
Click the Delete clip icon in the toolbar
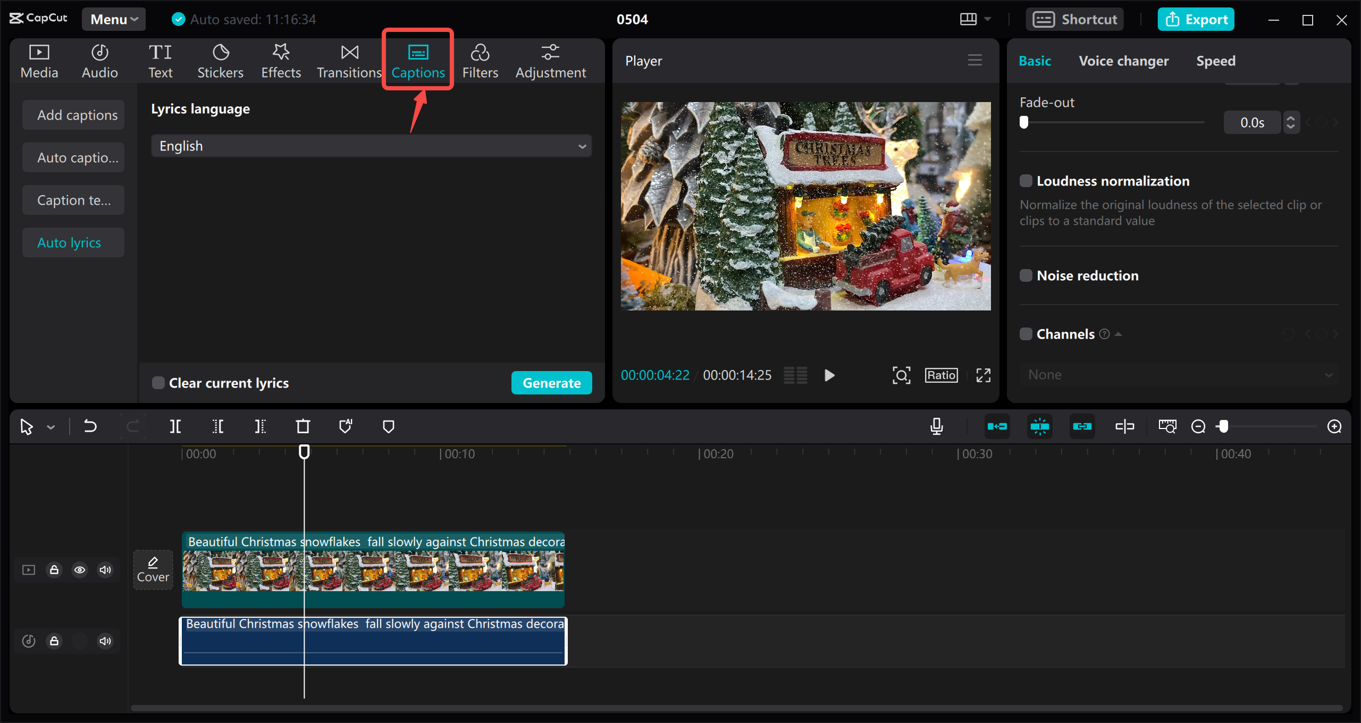click(303, 426)
